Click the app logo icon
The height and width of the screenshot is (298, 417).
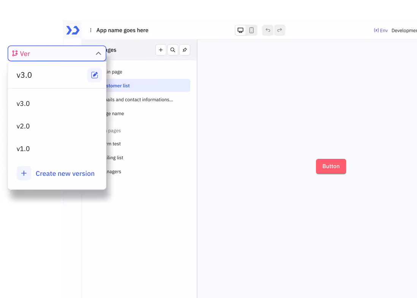point(73,30)
